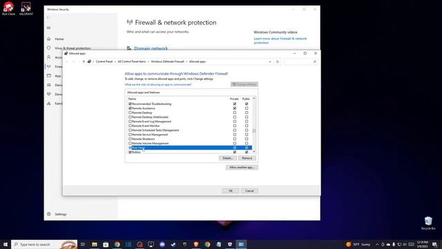This screenshot has height=249, width=442.
Task: Click Cancel in Allowed apps window
Action: tap(249, 191)
